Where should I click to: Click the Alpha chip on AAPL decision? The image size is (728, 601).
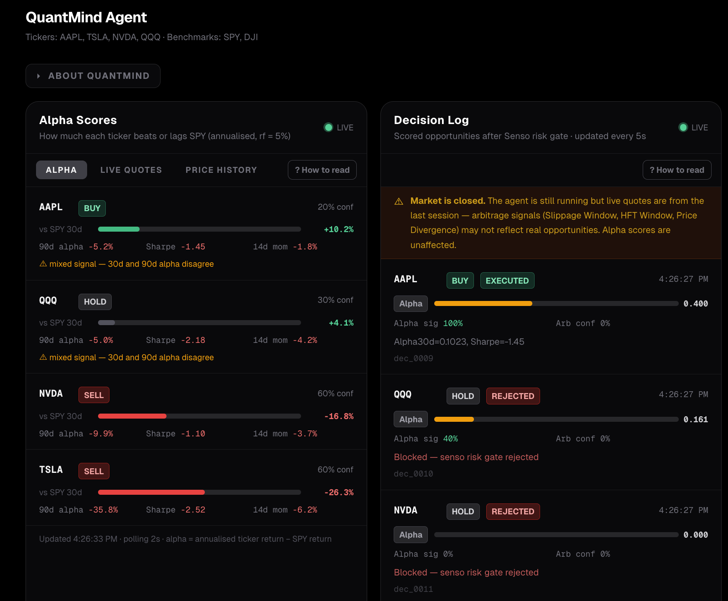(411, 303)
